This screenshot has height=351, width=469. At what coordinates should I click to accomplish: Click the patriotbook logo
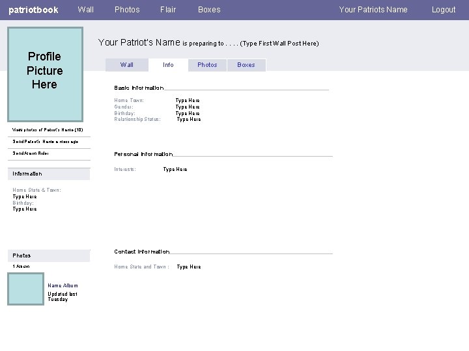pyautogui.click(x=33, y=10)
